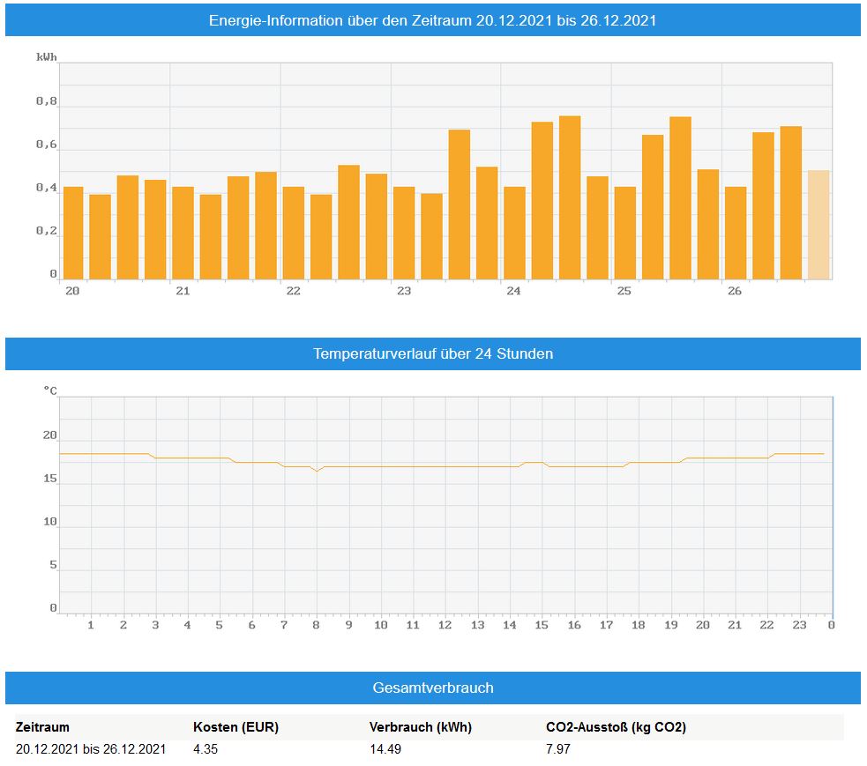Click hour label 19 on temperature chart
The height and width of the screenshot is (766, 867).
pyautogui.click(x=670, y=624)
